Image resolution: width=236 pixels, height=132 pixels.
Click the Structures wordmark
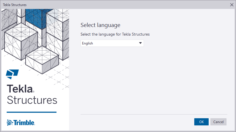pyautogui.click(x=32, y=100)
